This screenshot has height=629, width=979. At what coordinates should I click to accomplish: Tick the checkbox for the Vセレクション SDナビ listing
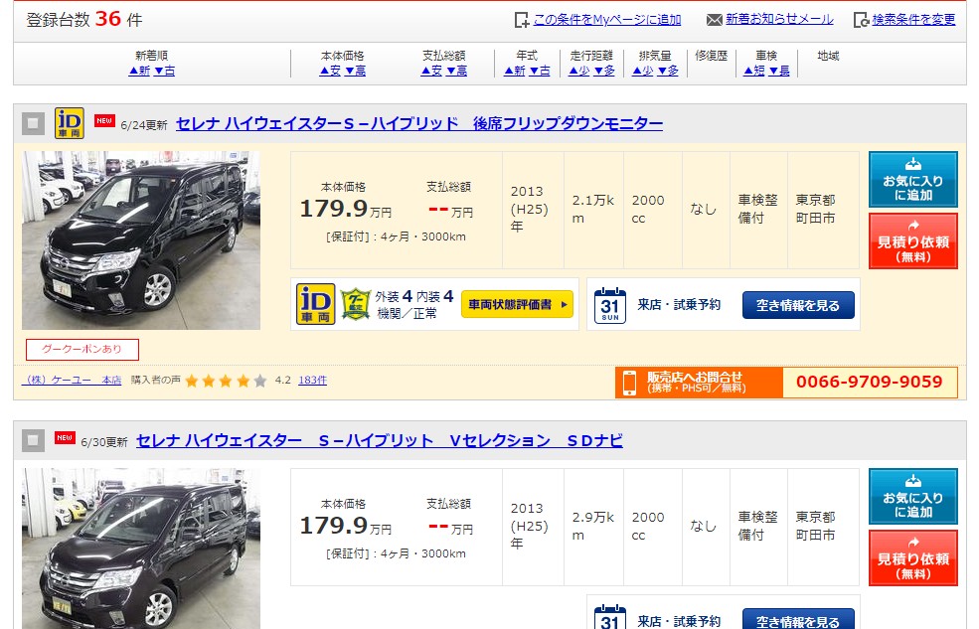pyautogui.click(x=33, y=440)
